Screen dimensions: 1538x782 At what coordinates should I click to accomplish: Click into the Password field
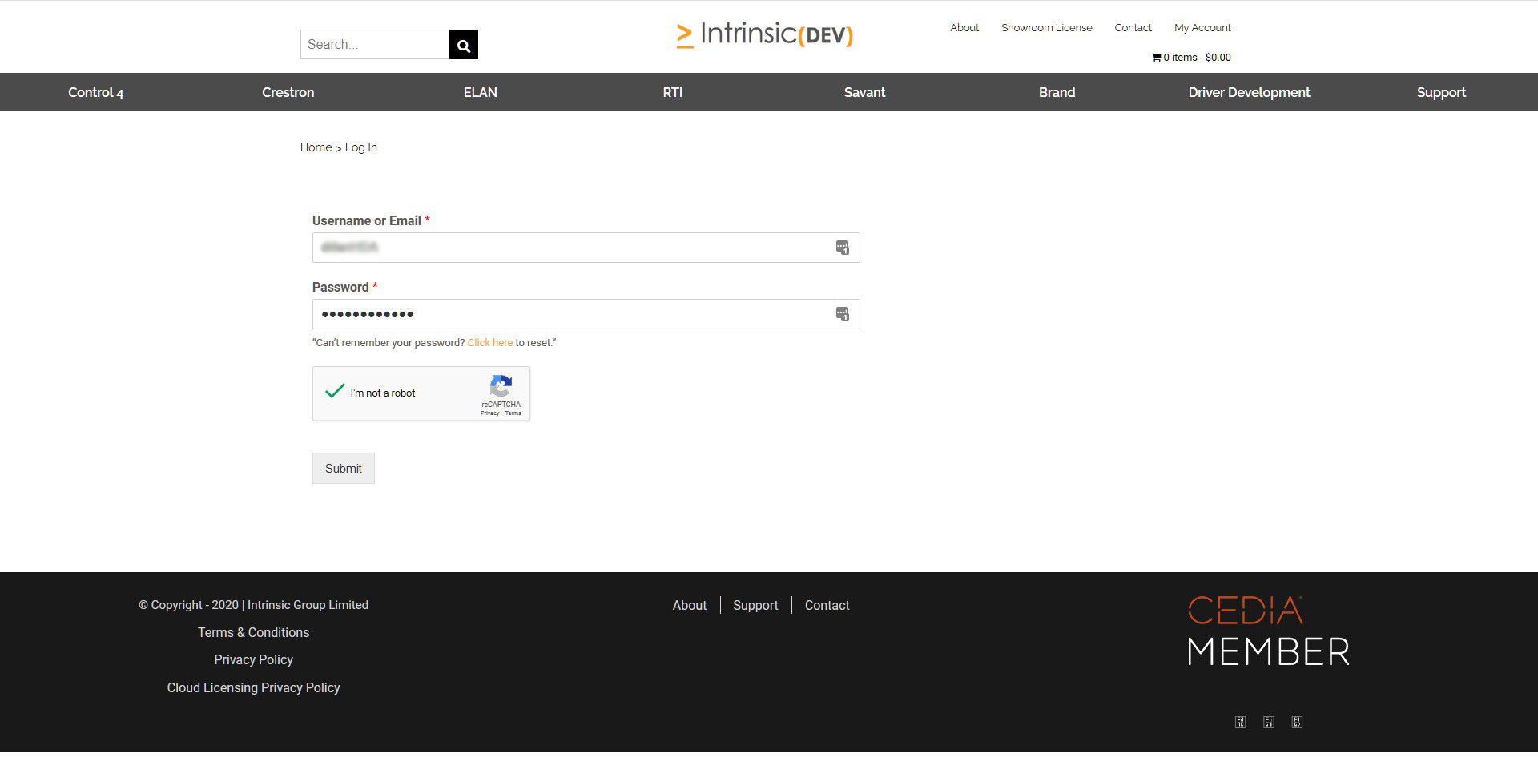pos(586,314)
